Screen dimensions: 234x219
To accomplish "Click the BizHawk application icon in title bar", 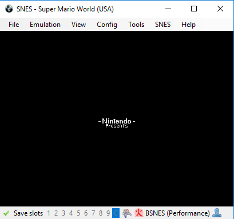I will (9, 9).
